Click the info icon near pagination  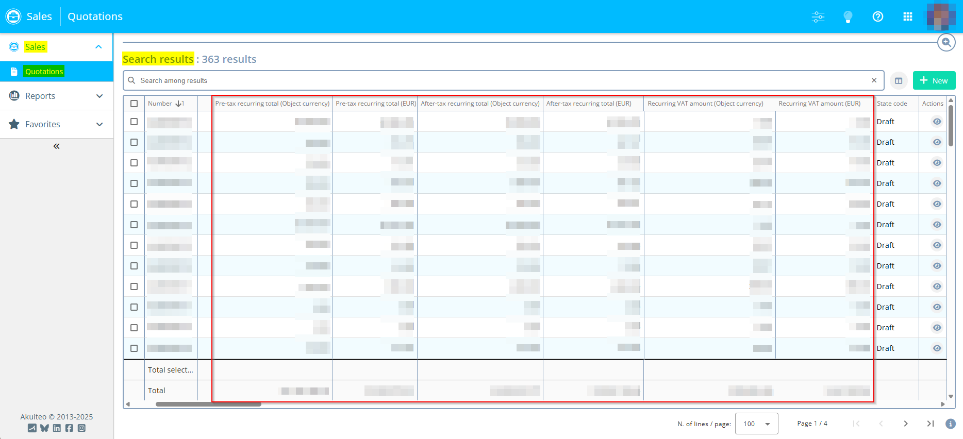click(951, 424)
